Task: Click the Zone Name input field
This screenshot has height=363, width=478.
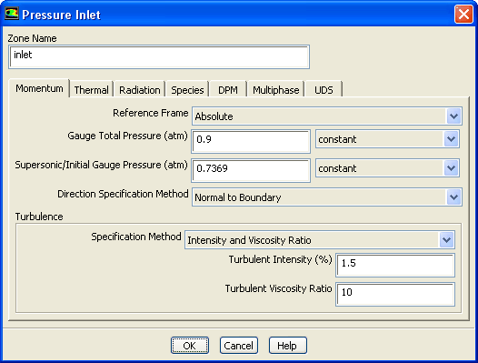Action: pyautogui.click(x=159, y=57)
